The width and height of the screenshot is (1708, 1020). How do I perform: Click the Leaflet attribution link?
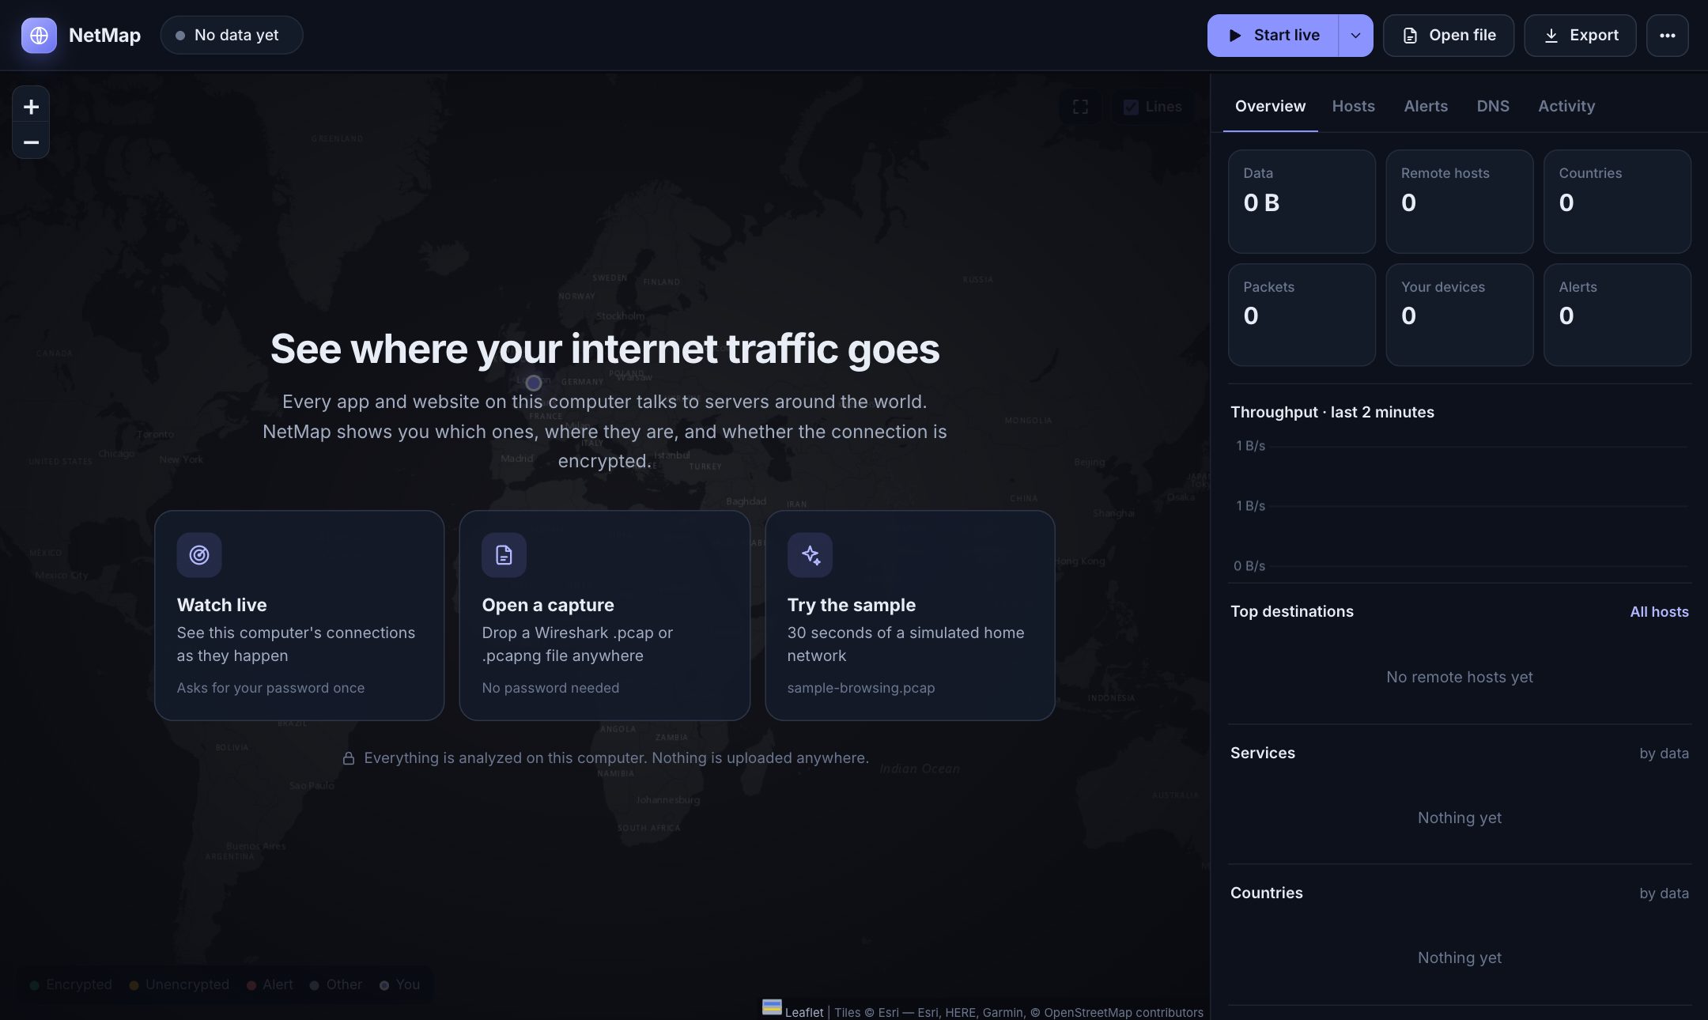(803, 1012)
